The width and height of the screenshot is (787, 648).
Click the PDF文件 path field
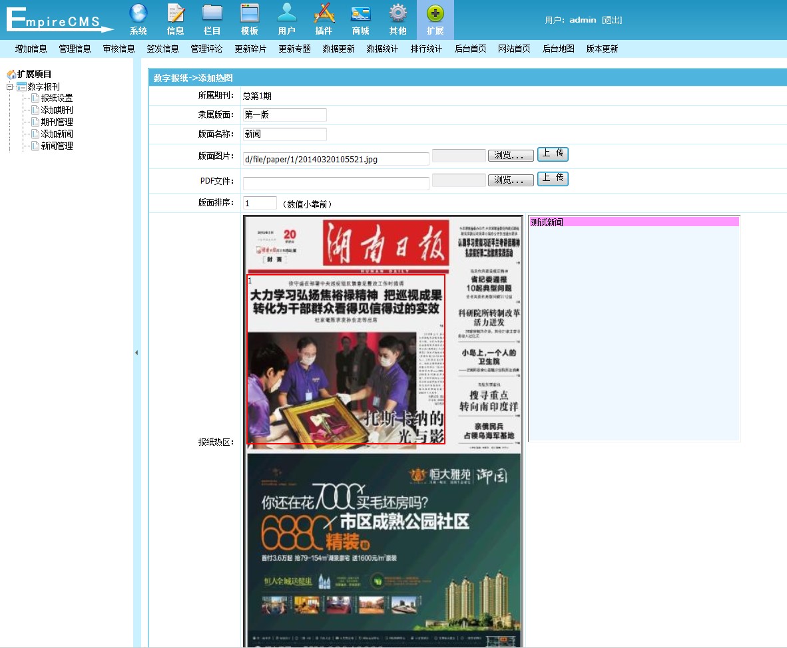click(x=336, y=183)
